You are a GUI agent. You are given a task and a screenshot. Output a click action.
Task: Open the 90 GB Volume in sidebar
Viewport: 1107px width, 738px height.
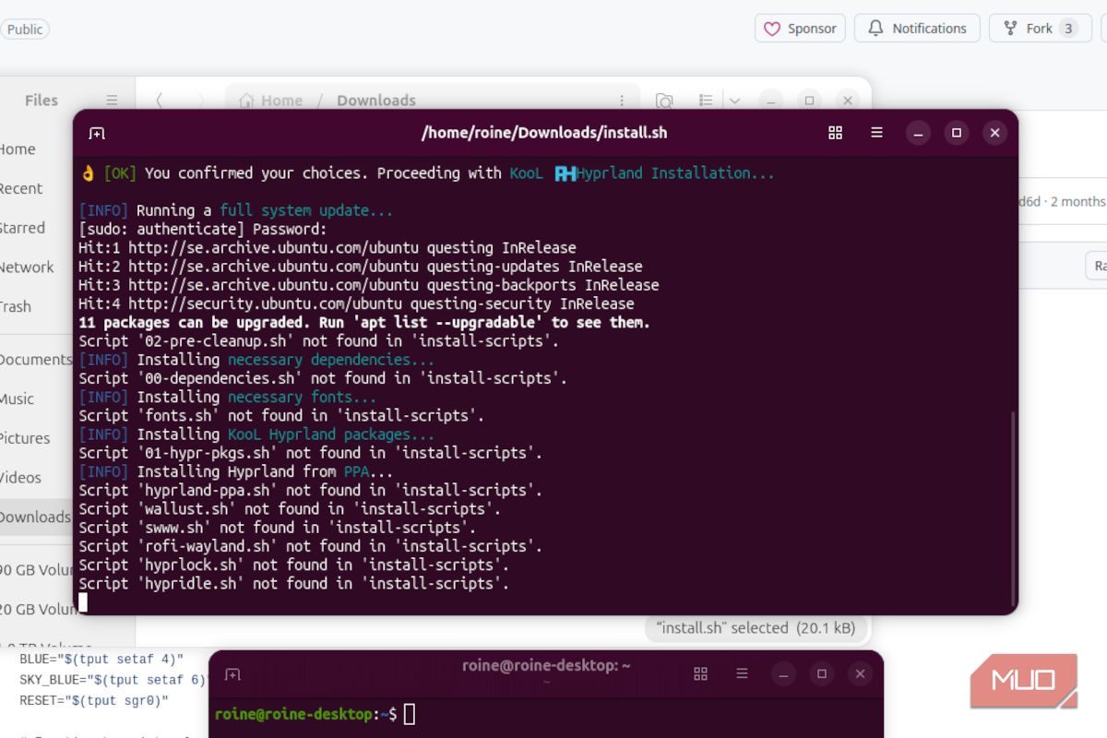click(37, 570)
